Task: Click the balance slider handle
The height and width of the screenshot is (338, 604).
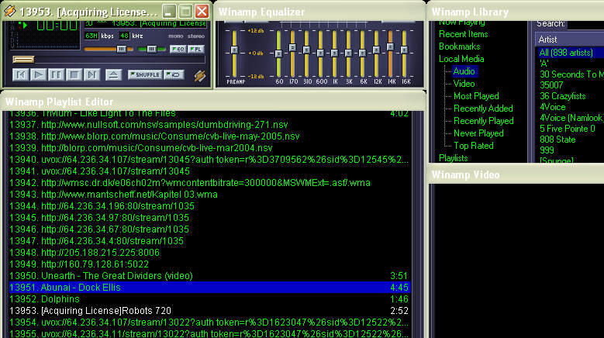Action: (x=151, y=49)
